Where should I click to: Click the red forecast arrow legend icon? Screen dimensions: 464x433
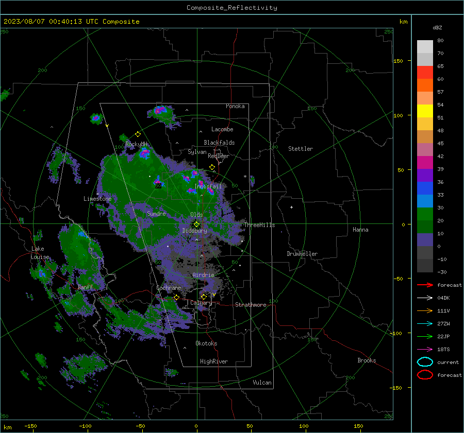tap(425, 285)
